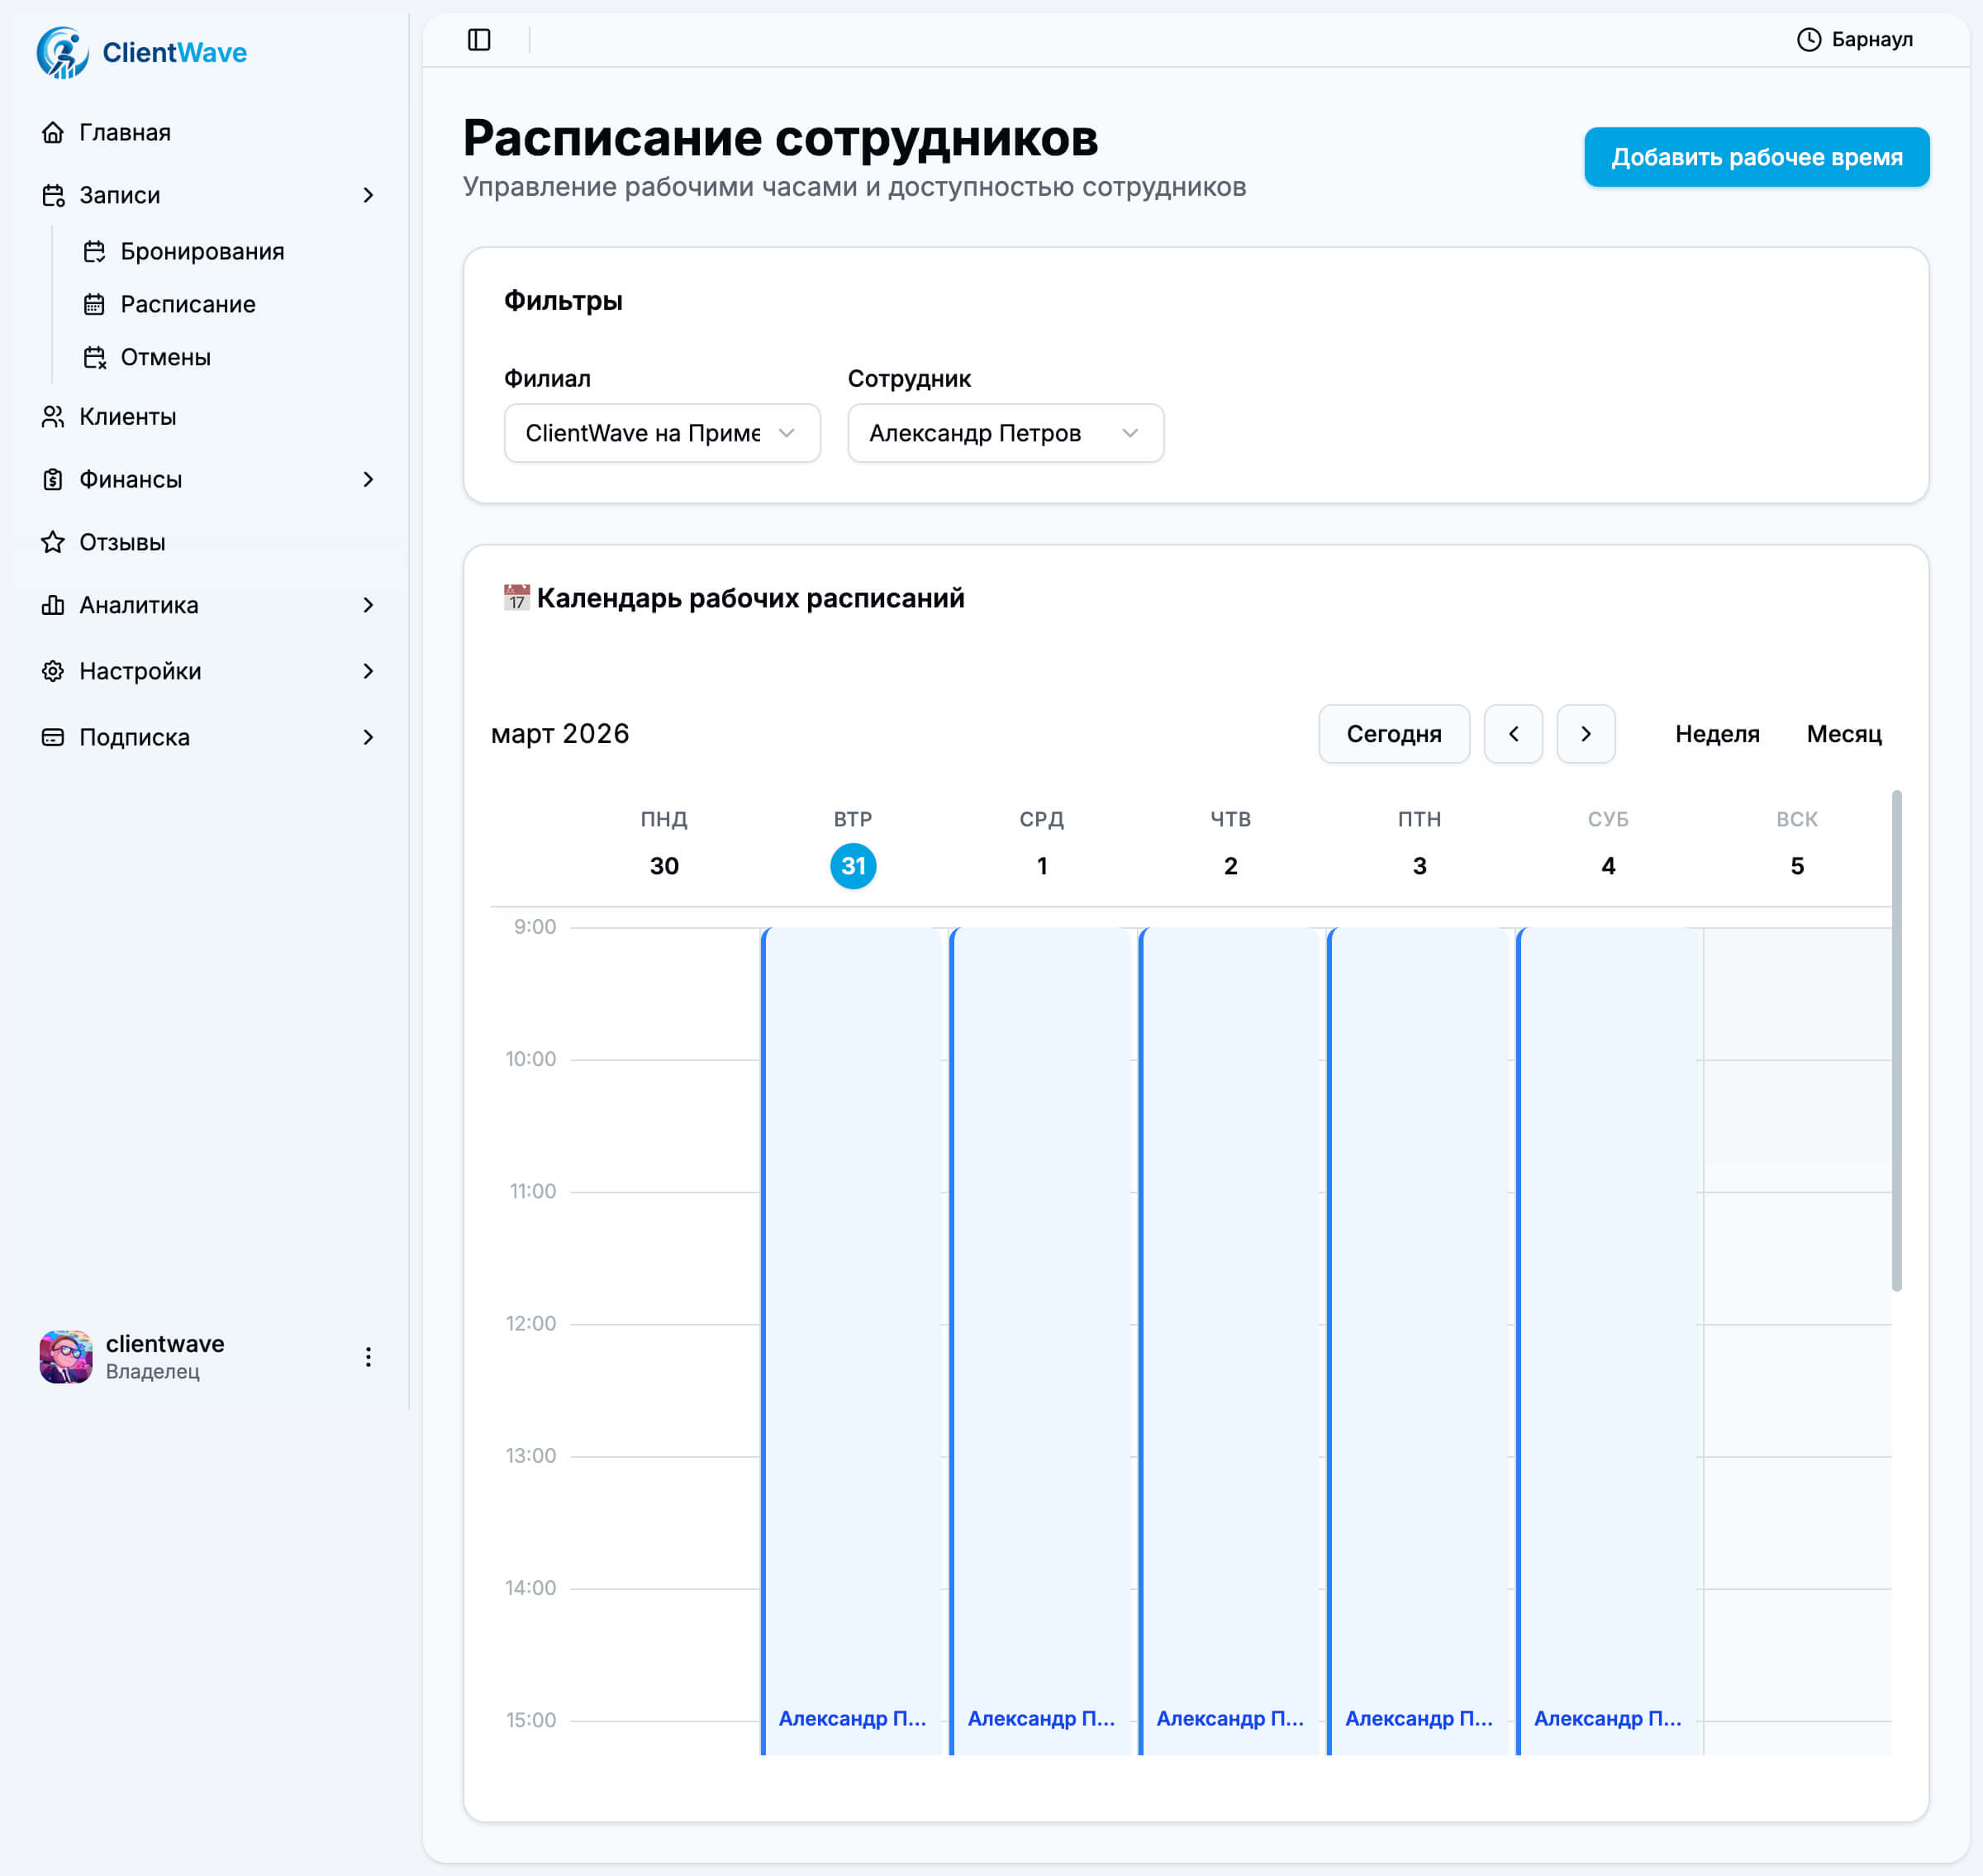Viewport: 1983px width, 1876px height.
Task: Open the Сотрудник dropdown
Action: click(1005, 433)
